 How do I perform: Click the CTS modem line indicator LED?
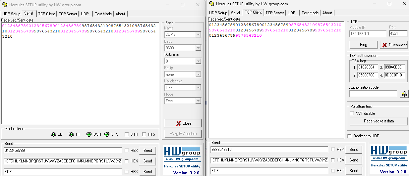point(107,134)
